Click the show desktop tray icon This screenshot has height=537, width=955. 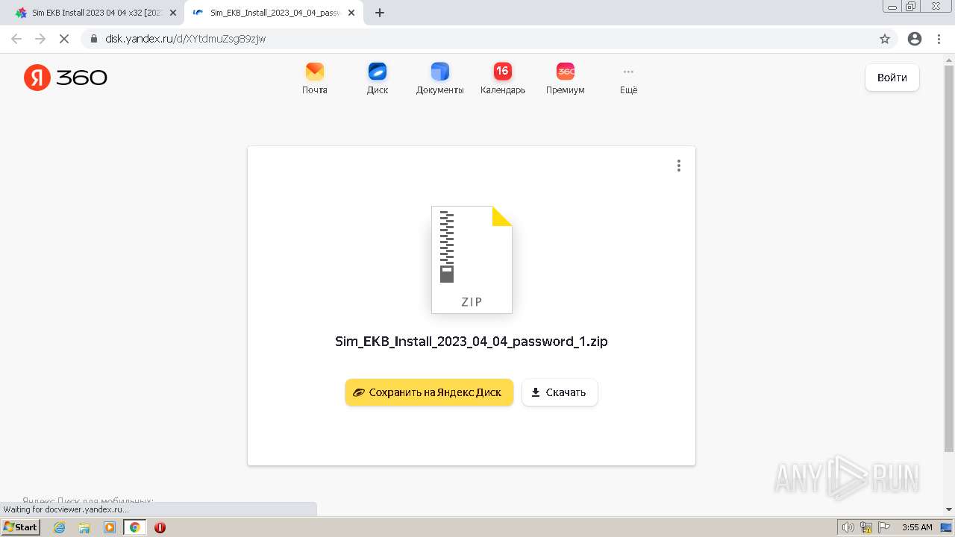(x=947, y=527)
